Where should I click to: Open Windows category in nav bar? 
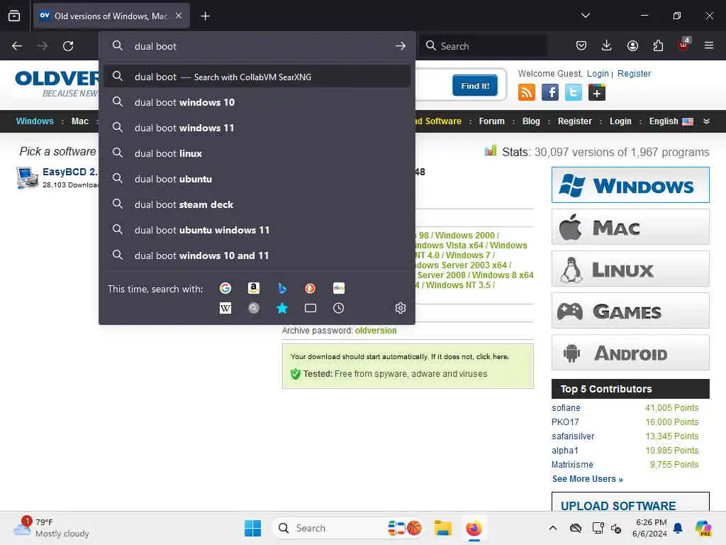pos(35,121)
